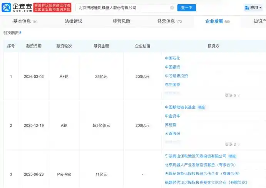The width and height of the screenshot is (266, 188).
Task: Open investor link 中芯聚源投资
Action: (x=176, y=76)
